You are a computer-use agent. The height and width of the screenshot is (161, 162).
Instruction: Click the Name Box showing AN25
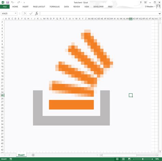point(8,13)
